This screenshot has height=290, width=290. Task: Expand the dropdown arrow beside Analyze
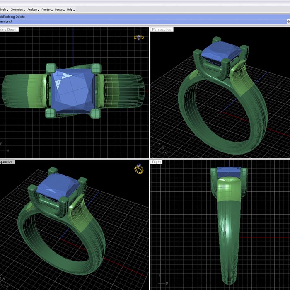(39, 10)
